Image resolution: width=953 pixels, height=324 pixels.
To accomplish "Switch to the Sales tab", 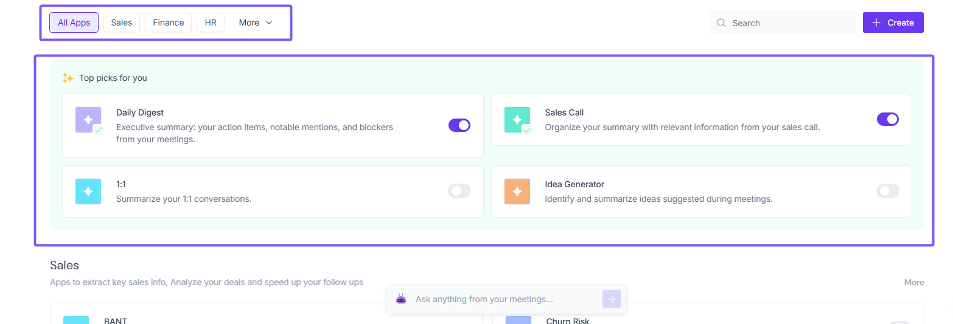I will pyautogui.click(x=122, y=22).
